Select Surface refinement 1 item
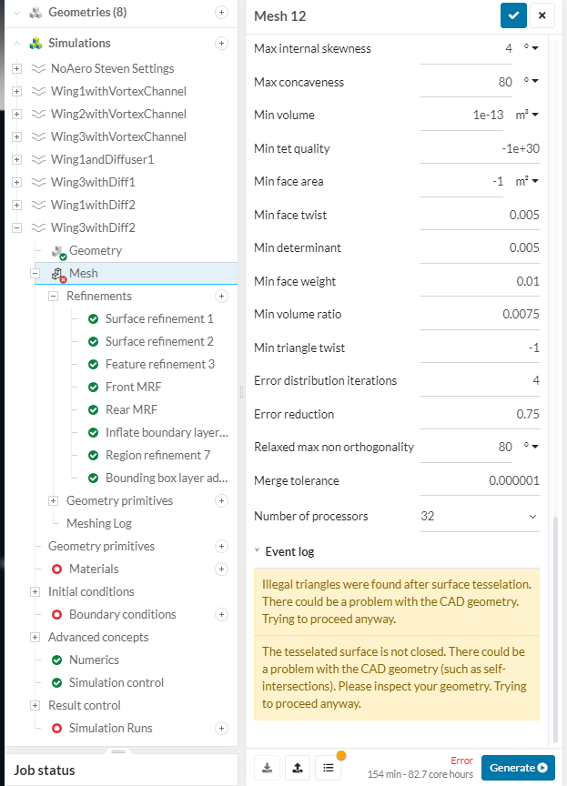 pyautogui.click(x=159, y=318)
